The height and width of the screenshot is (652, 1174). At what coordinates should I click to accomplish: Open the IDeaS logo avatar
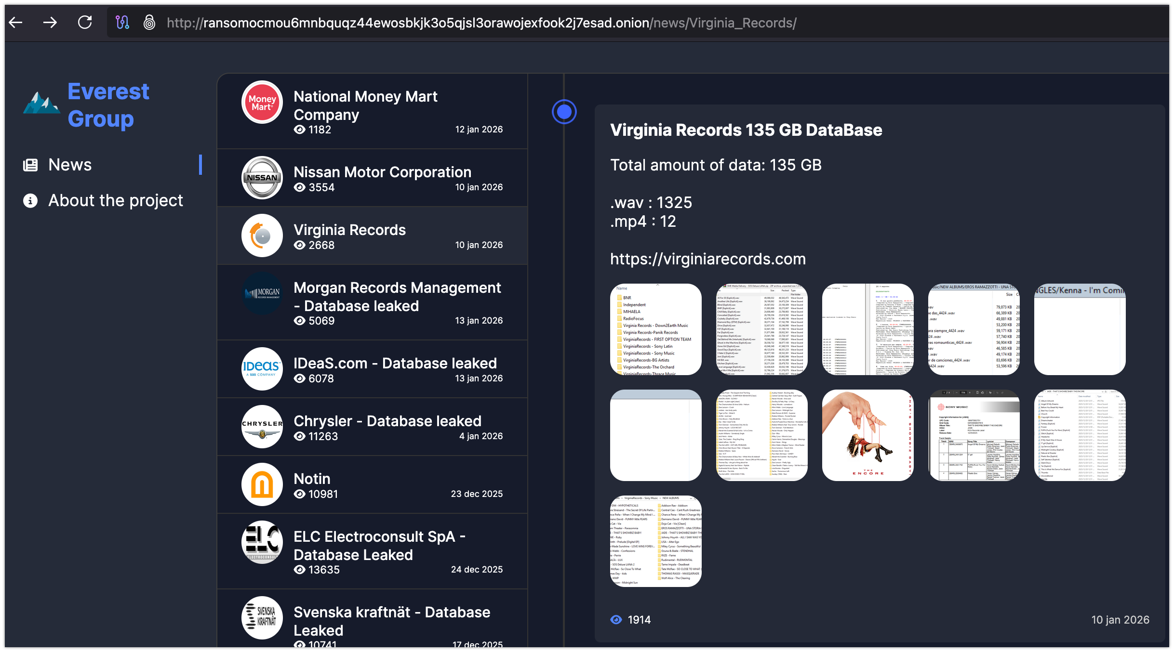tap(262, 369)
